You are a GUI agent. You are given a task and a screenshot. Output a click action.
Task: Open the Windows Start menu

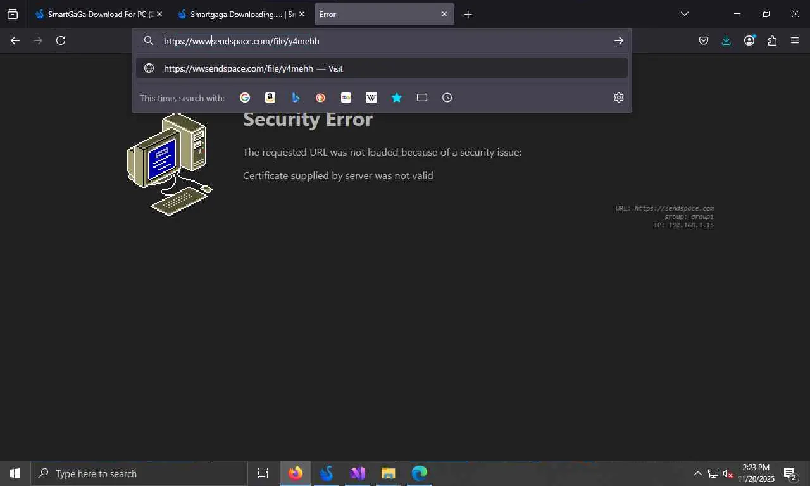click(15, 473)
